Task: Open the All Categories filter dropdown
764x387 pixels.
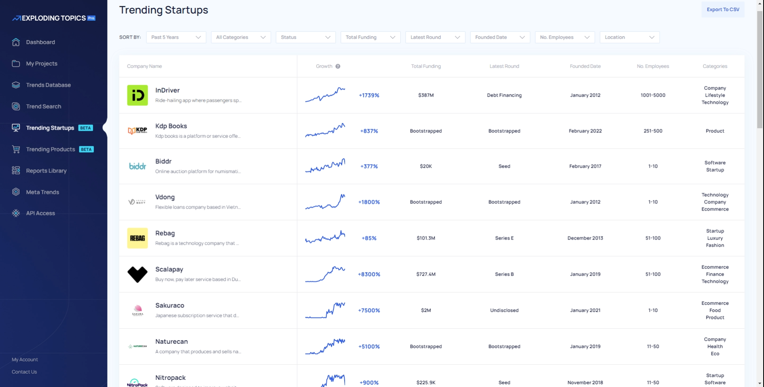Action: (x=241, y=37)
